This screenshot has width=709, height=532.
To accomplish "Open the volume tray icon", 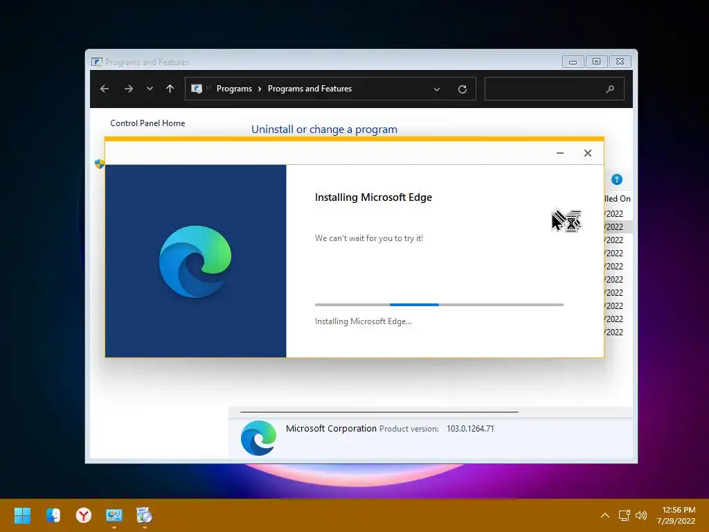I will tap(640, 515).
